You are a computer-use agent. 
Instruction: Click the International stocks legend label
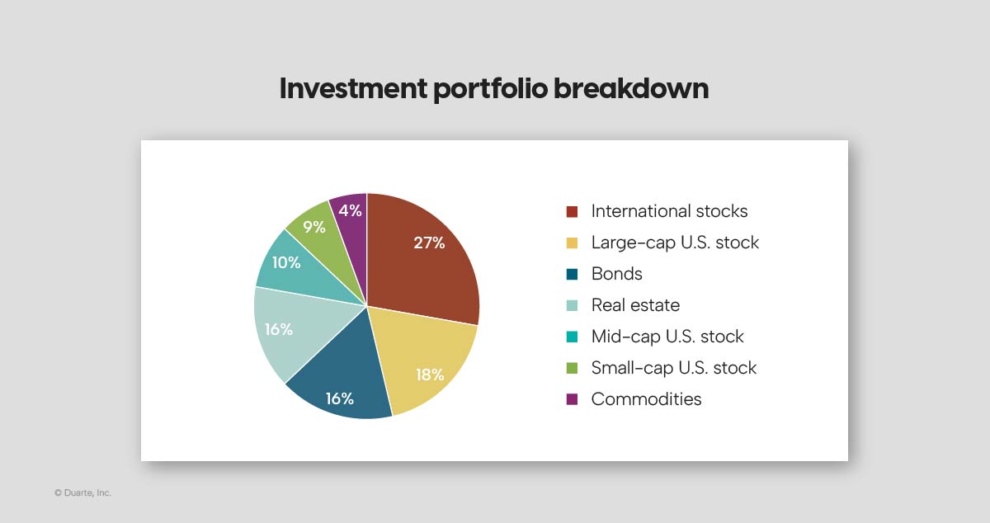pyautogui.click(x=669, y=211)
